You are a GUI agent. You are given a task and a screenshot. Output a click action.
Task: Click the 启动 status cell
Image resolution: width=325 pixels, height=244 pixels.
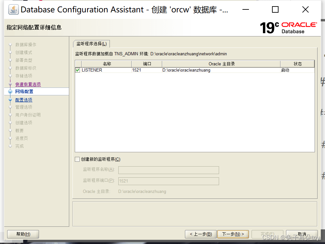point(297,70)
